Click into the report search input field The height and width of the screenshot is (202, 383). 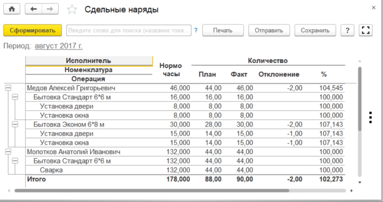tap(128, 30)
